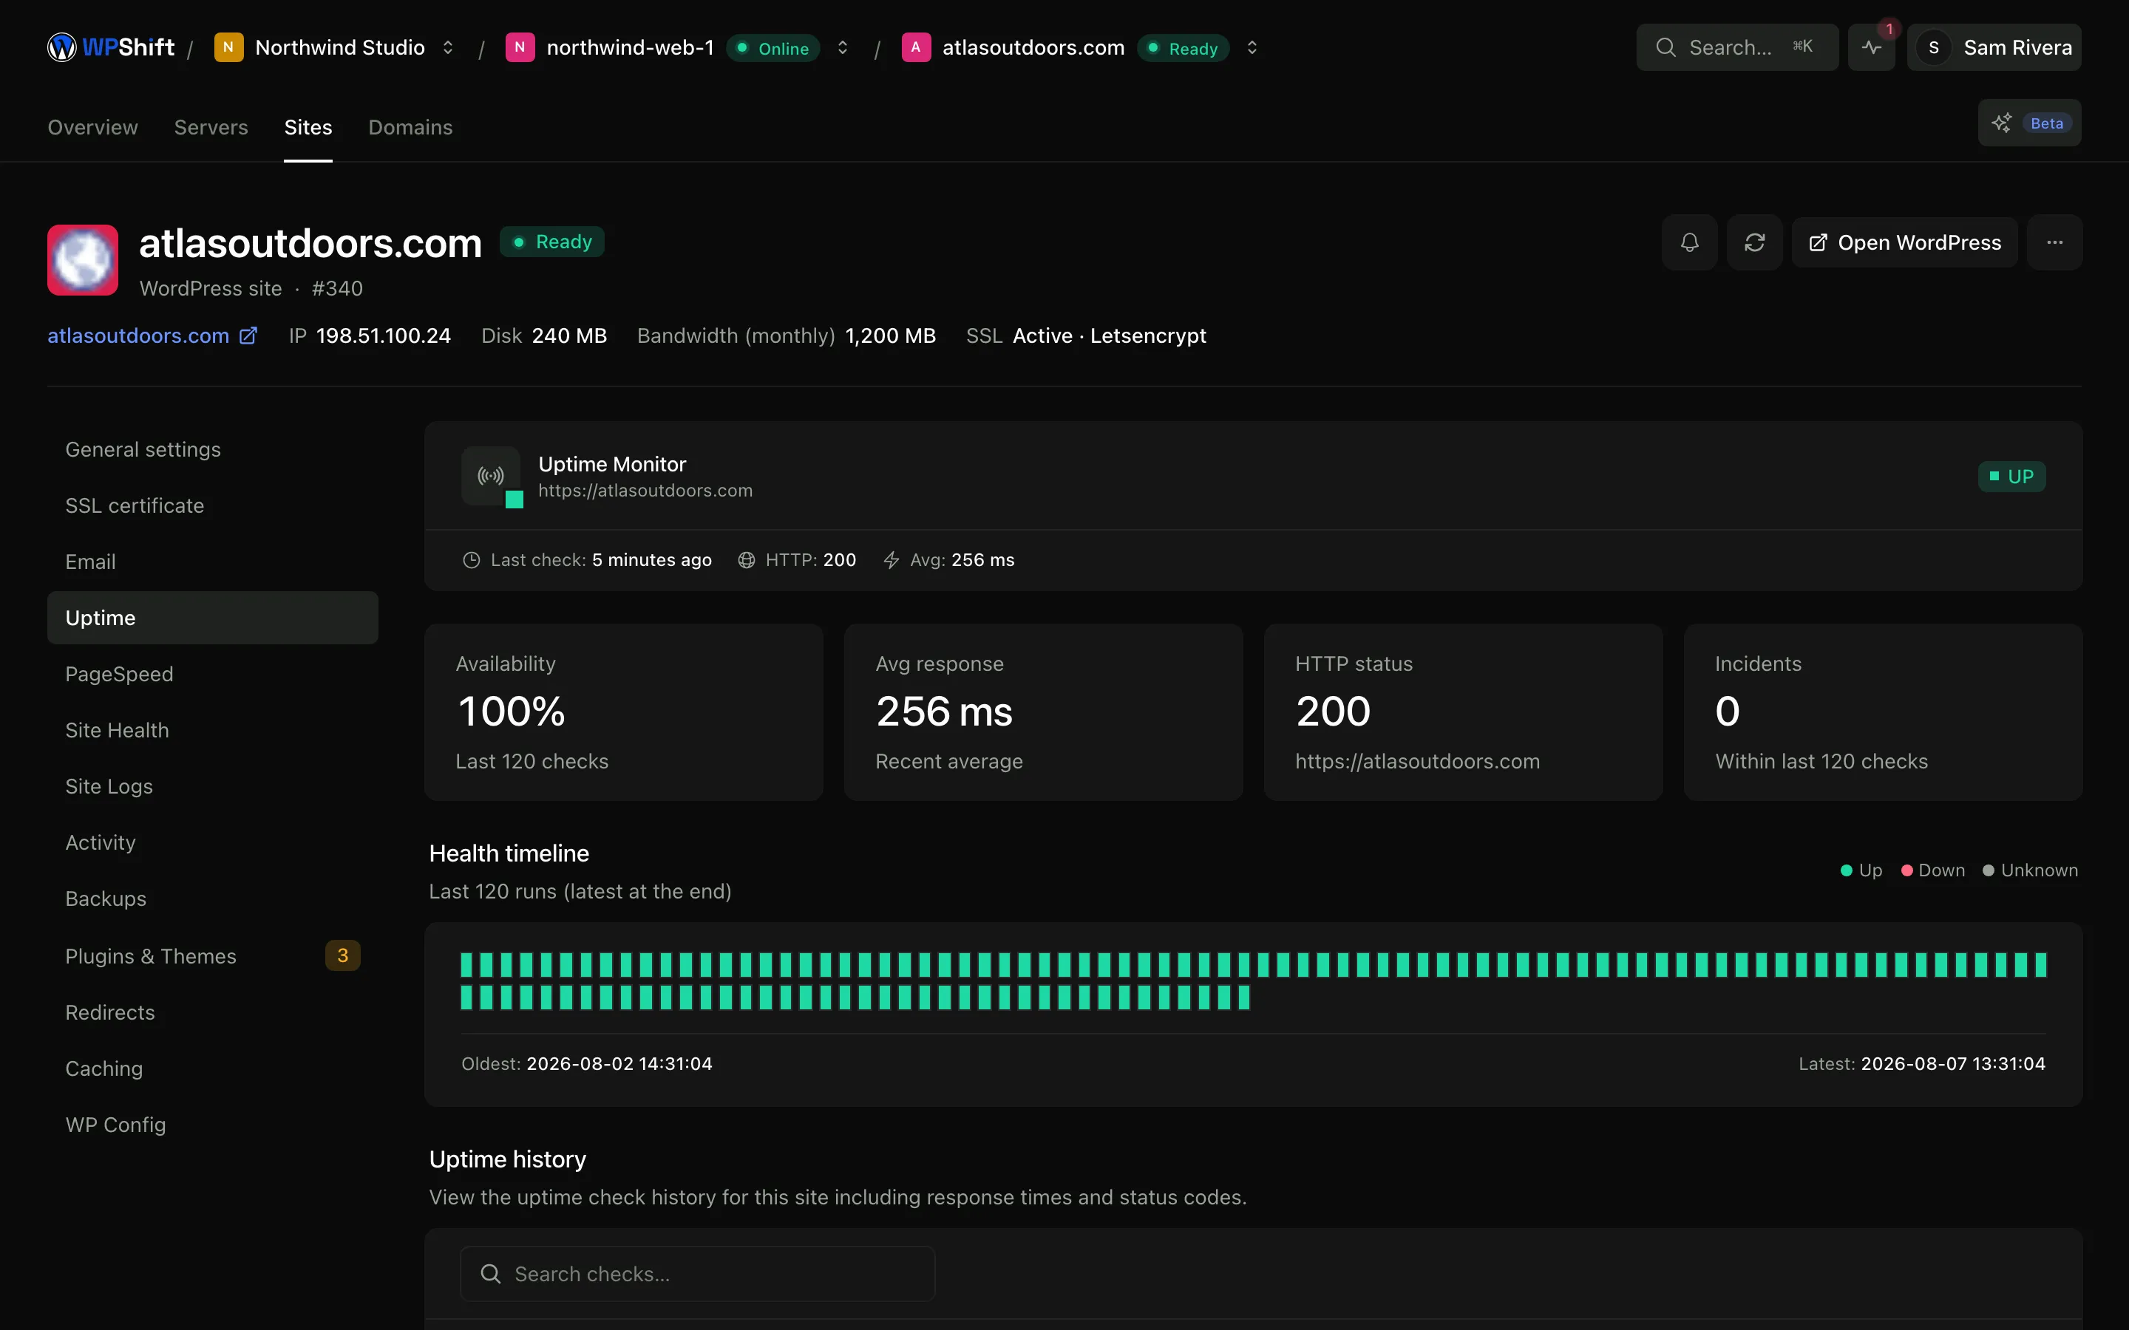The image size is (2129, 1330).
Task: Focus the top Search field
Action: tap(1736, 47)
